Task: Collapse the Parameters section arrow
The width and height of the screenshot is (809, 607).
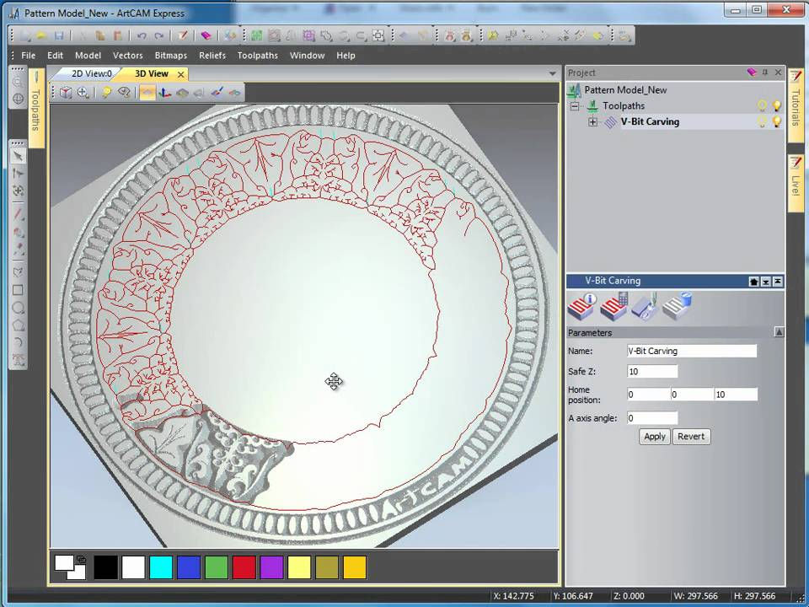Action: pos(779,332)
